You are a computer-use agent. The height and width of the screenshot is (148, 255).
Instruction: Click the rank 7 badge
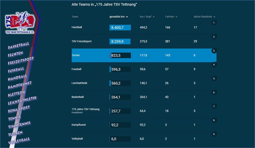click(214, 106)
